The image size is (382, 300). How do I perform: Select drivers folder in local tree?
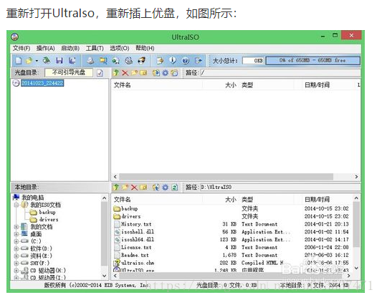(49, 220)
